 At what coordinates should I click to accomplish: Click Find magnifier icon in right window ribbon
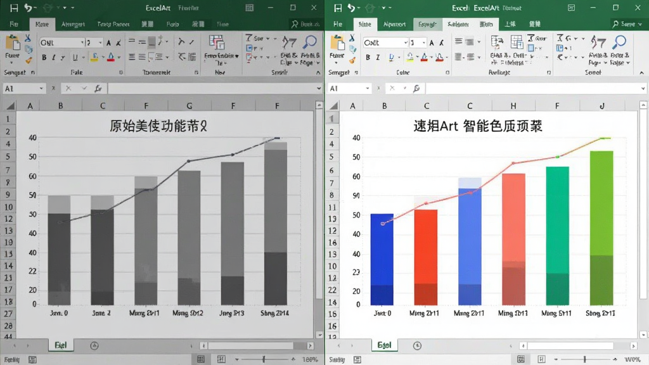click(620, 42)
